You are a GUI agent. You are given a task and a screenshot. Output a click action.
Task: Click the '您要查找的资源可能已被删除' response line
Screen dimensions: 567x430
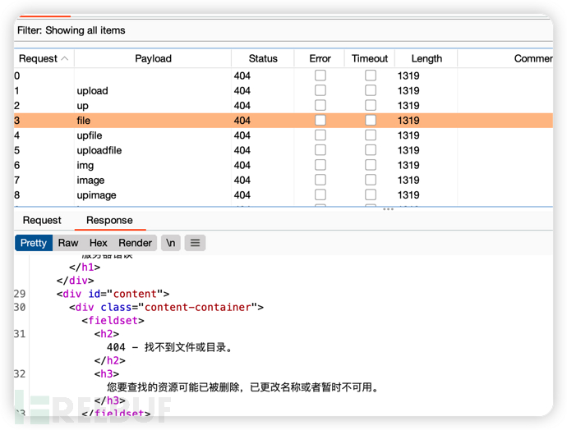tap(242, 387)
